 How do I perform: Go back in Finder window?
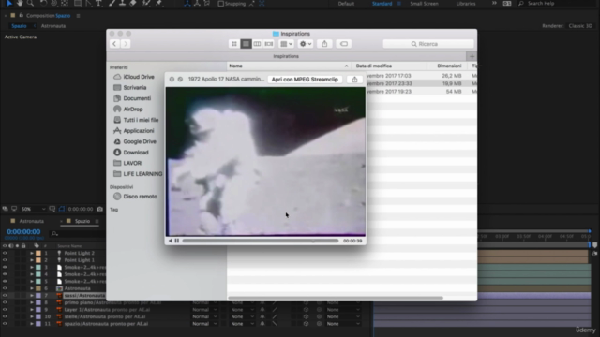click(x=114, y=44)
